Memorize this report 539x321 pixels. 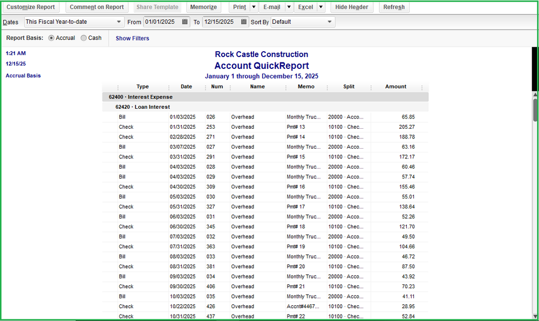pos(203,7)
